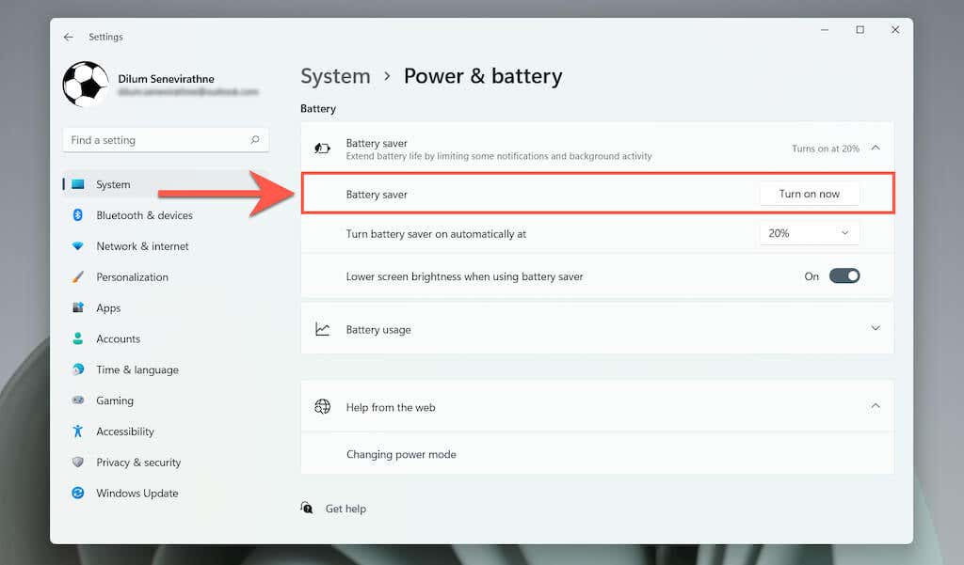Collapse the Help from the web section
This screenshot has width=964, height=565.
pos(876,406)
